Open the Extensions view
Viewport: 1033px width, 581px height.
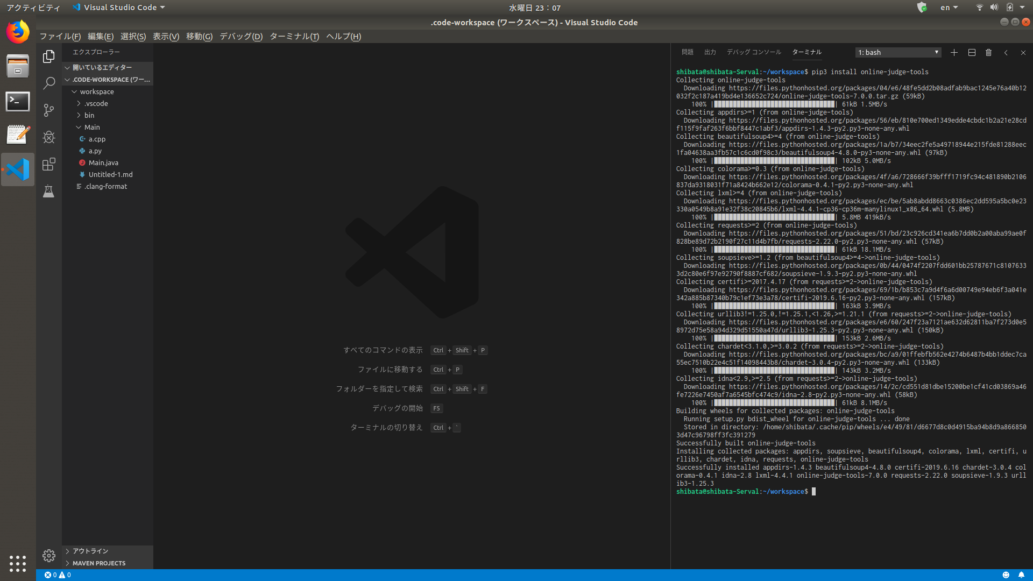pyautogui.click(x=49, y=164)
